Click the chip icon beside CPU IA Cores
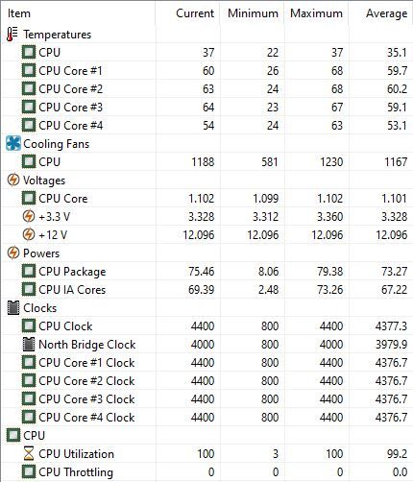 [29, 289]
